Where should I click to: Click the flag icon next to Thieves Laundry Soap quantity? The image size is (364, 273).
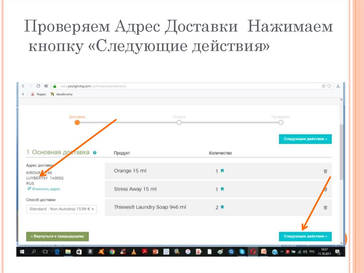click(x=222, y=208)
